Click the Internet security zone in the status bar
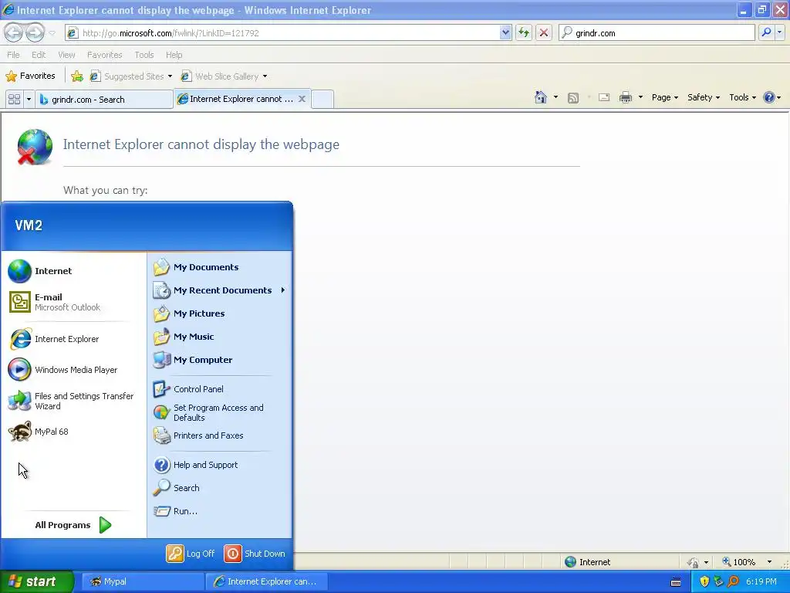 click(587, 562)
